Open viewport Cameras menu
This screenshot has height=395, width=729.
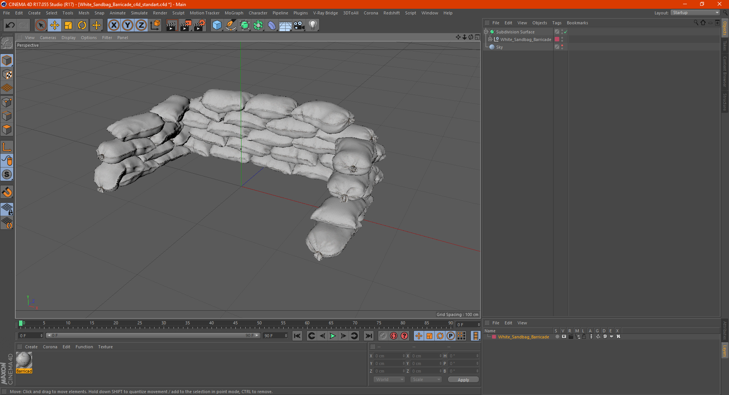(48, 38)
